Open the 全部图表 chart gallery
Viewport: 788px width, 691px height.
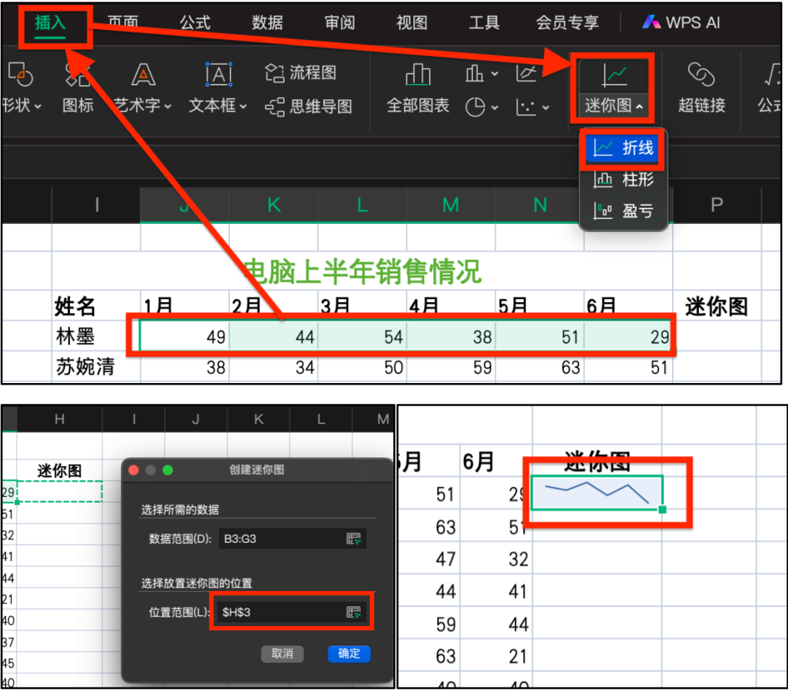tap(419, 89)
